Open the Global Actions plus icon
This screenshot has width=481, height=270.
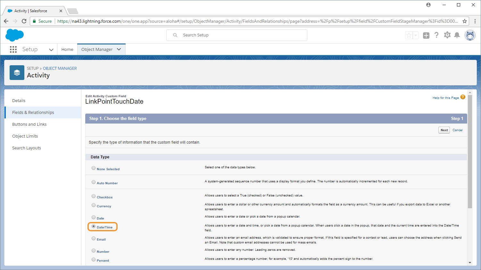426,36
